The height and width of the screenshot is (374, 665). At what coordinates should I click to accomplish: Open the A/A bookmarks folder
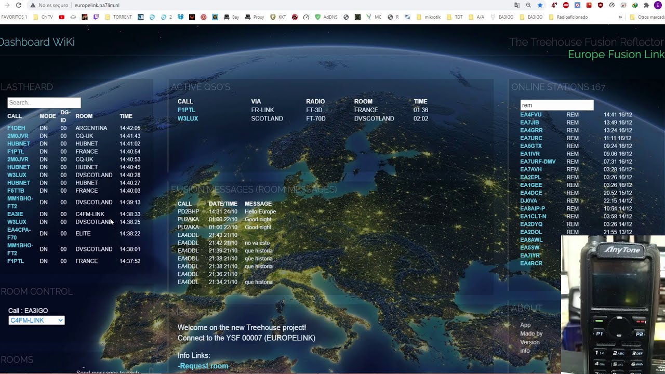476,17
